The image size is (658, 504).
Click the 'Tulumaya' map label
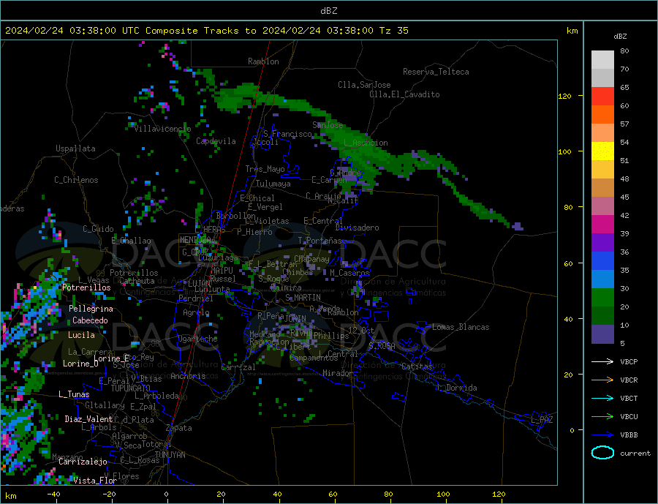click(273, 184)
